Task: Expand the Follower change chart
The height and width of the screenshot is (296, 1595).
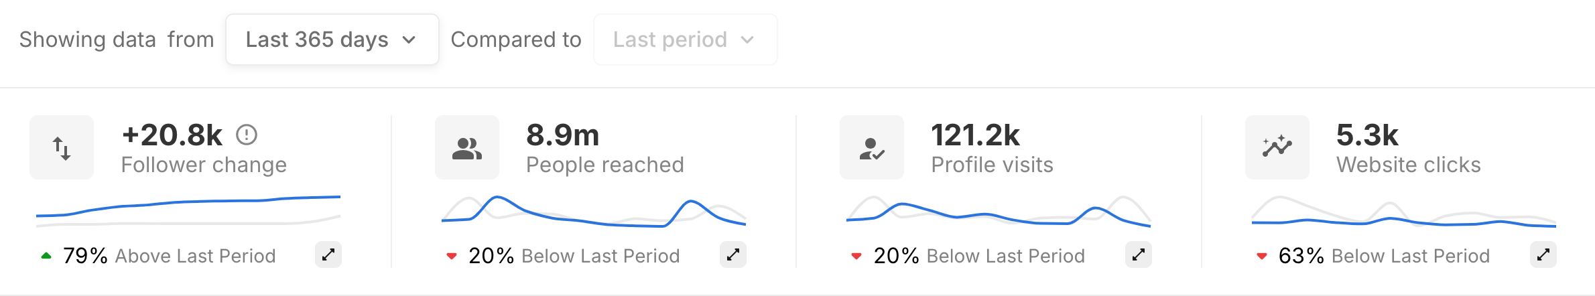Action: point(328,254)
